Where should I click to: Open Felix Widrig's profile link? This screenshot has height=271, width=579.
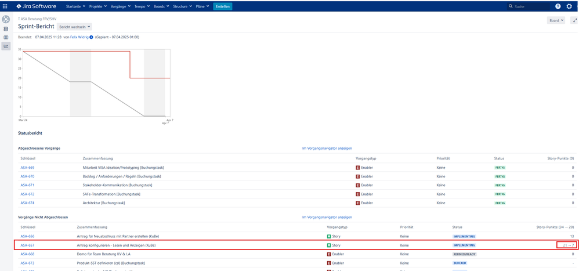click(x=79, y=37)
